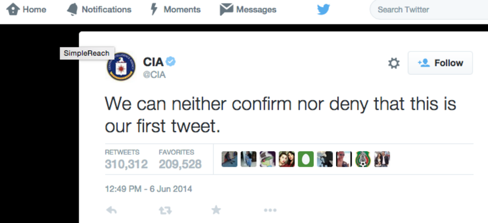Favorite the tweet with star icon
The image size is (488, 223).
(x=216, y=211)
